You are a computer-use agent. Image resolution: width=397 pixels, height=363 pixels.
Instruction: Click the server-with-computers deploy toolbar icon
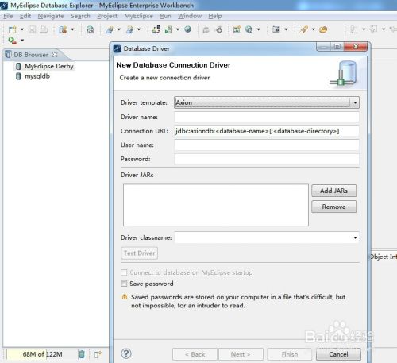(156, 29)
